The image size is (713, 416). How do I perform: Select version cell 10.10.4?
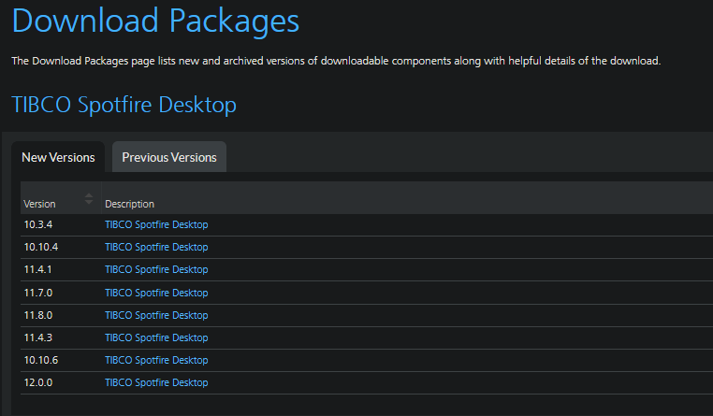[x=41, y=247]
